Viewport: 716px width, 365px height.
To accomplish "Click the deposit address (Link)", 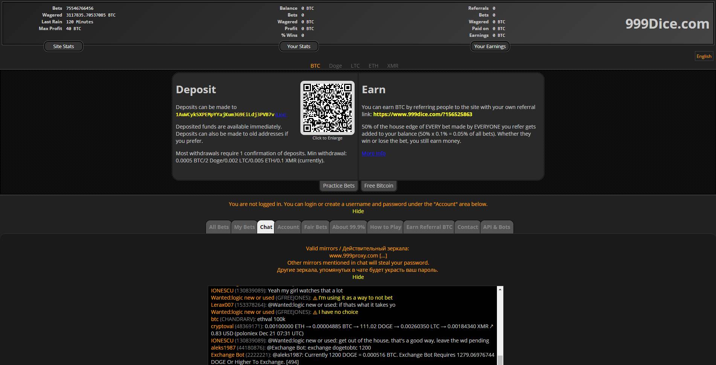I will tap(281, 115).
